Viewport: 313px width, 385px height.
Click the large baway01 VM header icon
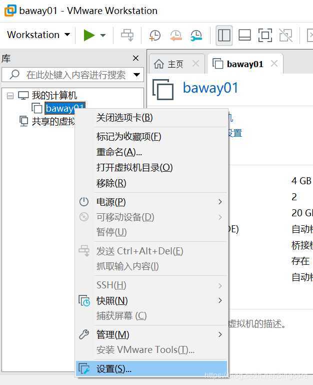click(163, 90)
